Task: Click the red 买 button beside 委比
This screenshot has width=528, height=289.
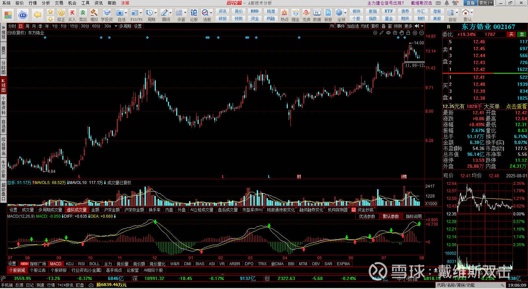Action: click(x=511, y=34)
